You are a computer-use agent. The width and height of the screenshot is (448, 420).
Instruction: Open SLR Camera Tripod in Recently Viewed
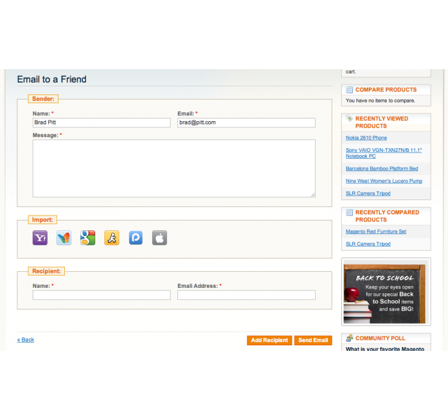pos(368,193)
